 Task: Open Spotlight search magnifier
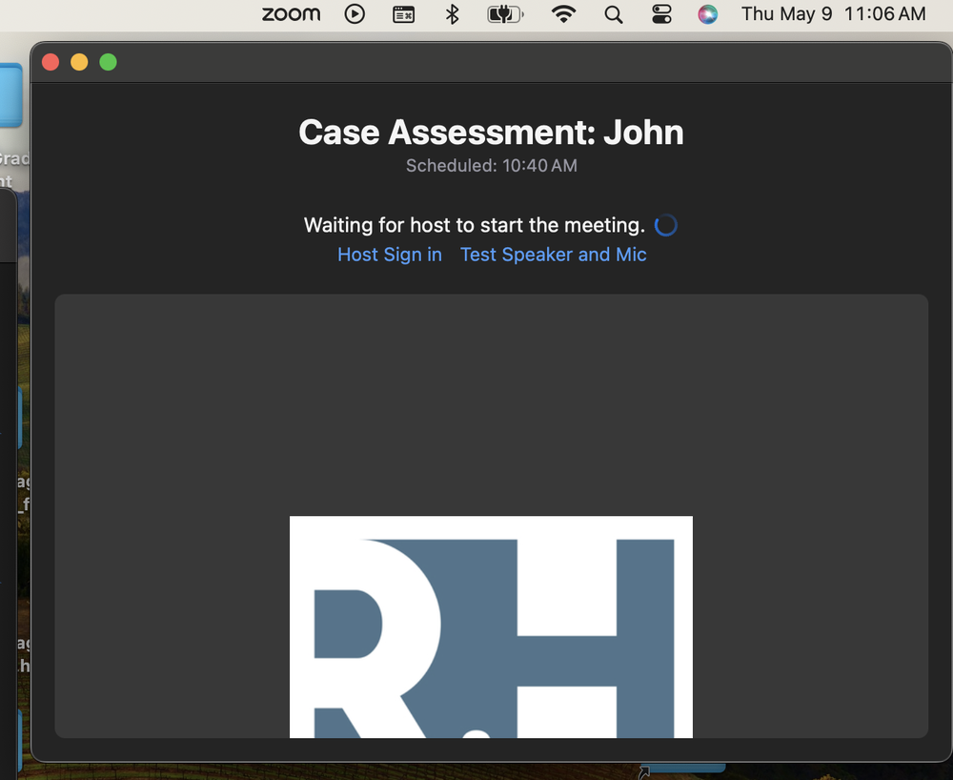(x=614, y=14)
